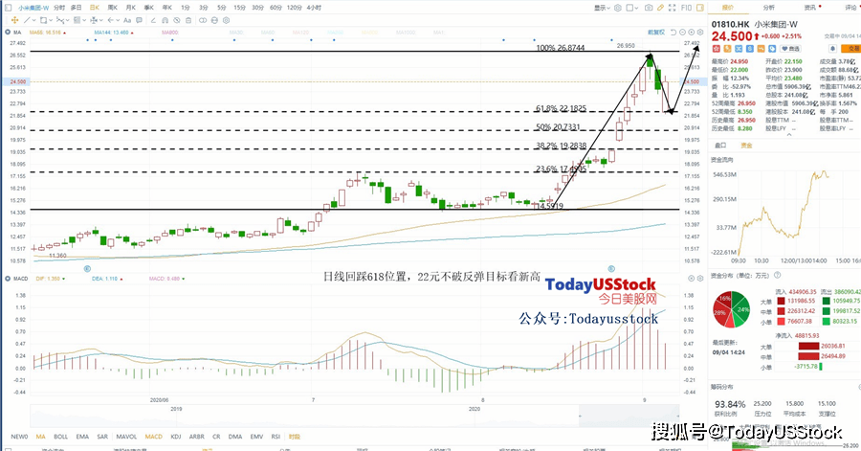Expand the back arrow tool dropdown
This screenshot has width=861, height=451.
(x=118, y=20)
